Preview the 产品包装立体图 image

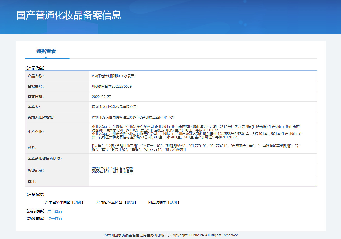point(130,202)
